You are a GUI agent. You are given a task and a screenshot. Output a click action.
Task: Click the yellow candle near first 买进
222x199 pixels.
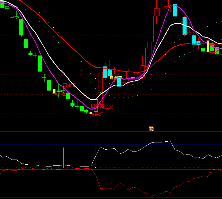coord(54,91)
